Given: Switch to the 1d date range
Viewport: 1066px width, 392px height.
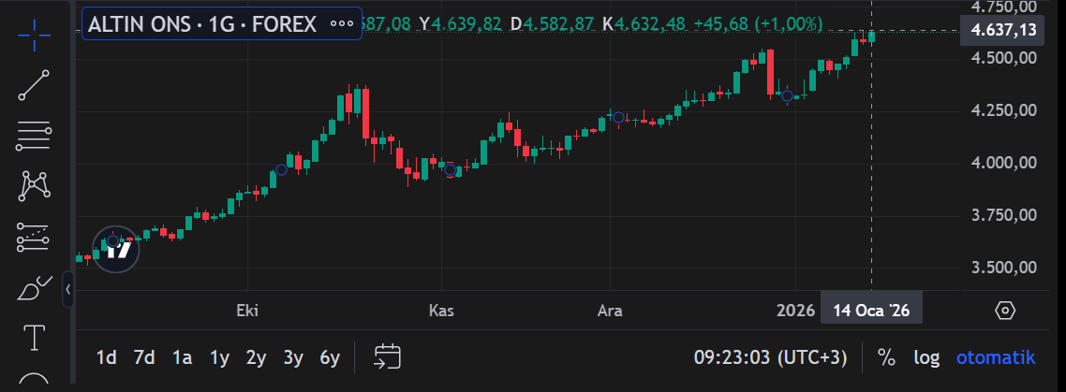Looking at the screenshot, I should [x=107, y=356].
